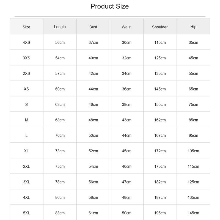Click the Waist column header

(127, 27)
